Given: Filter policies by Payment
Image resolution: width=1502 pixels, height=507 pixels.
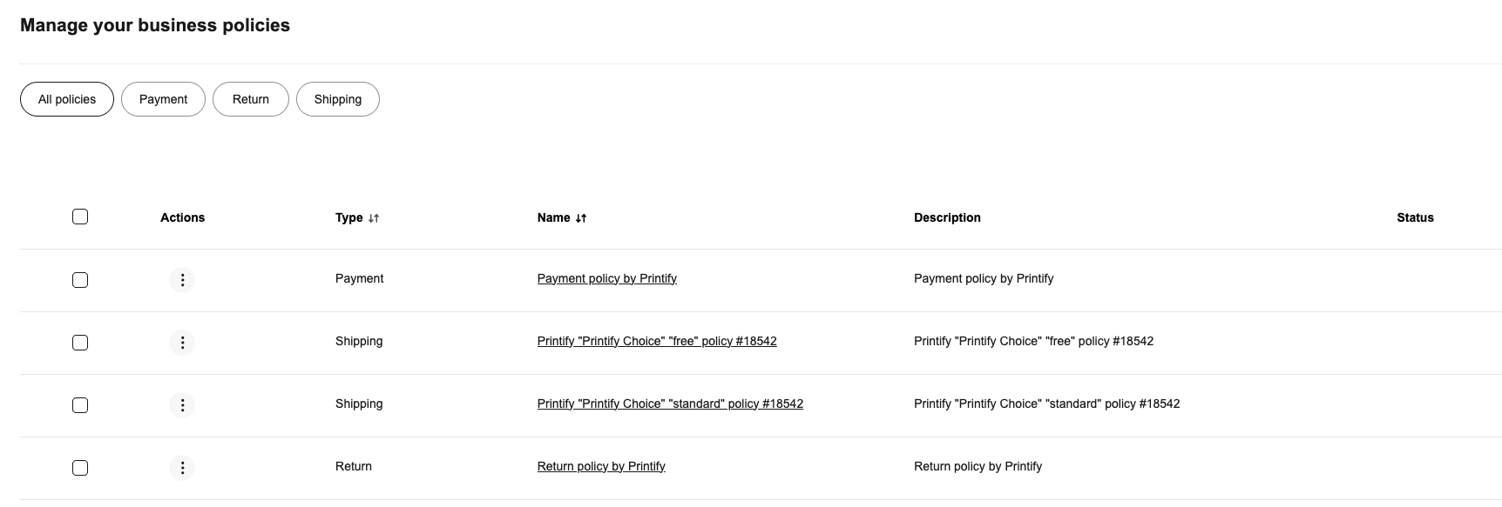Looking at the screenshot, I should point(163,98).
